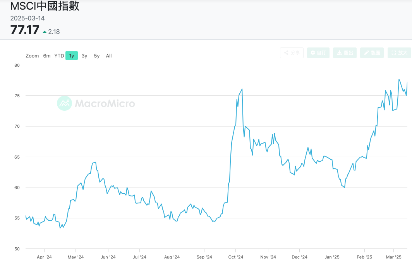Viewport: 412px width, 262px height.
Task: Click the Jan '25 x-axis label
Action: tap(332, 257)
